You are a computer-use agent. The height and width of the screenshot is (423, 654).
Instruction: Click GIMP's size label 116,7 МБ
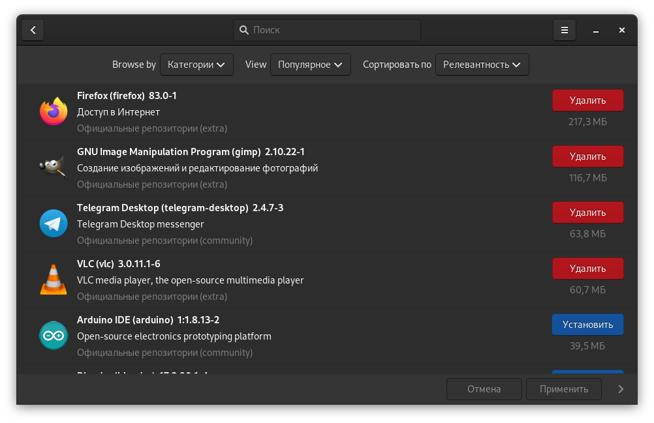tap(587, 178)
